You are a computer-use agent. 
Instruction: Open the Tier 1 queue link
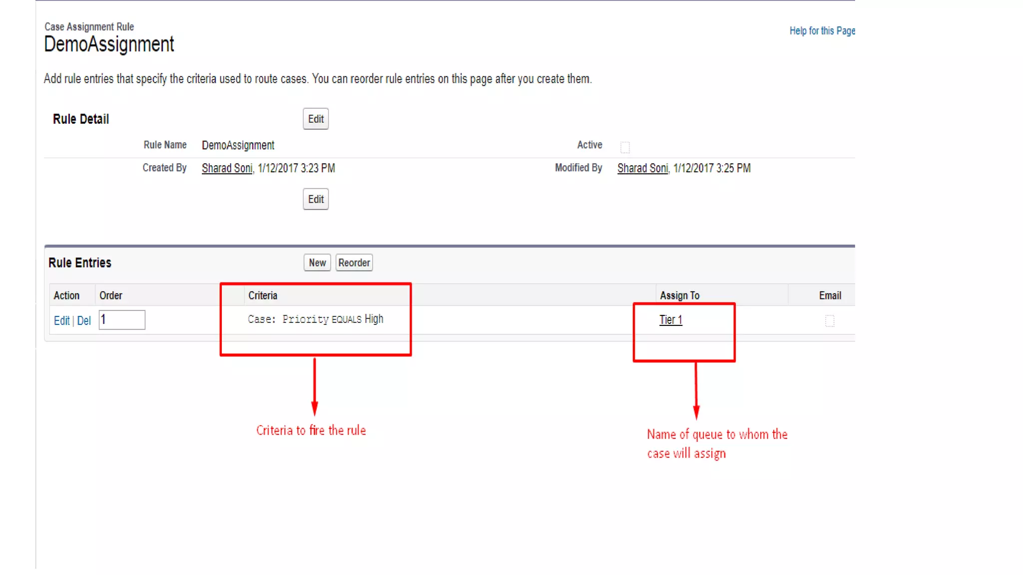pyautogui.click(x=671, y=320)
